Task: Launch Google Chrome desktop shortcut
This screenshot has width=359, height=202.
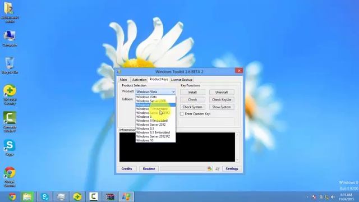Action: click(10, 177)
